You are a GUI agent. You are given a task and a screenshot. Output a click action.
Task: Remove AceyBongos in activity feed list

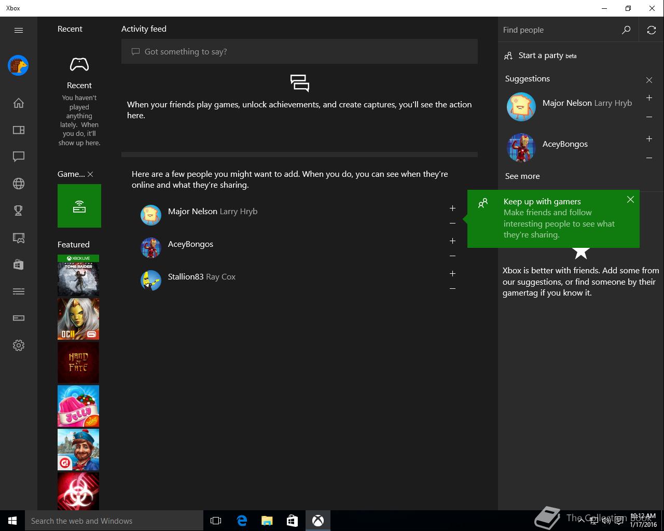[x=452, y=256]
